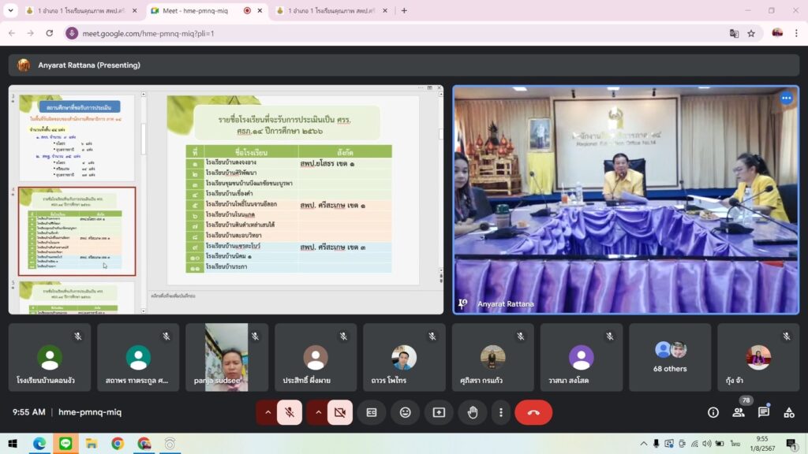
Task: Send an emoji reaction
Action: pos(405,412)
